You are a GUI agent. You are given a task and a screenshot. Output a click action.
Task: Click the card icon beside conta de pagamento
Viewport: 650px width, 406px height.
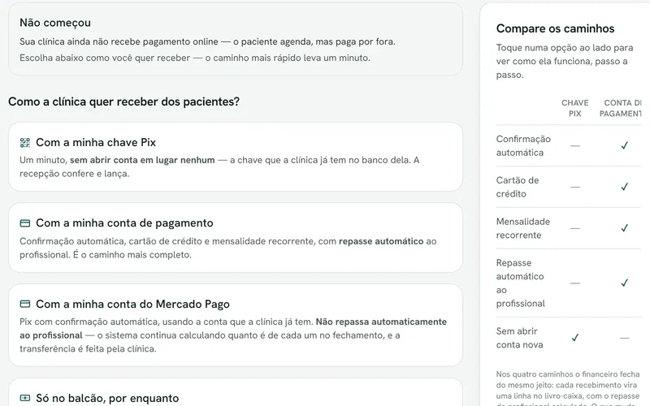(25, 223)
